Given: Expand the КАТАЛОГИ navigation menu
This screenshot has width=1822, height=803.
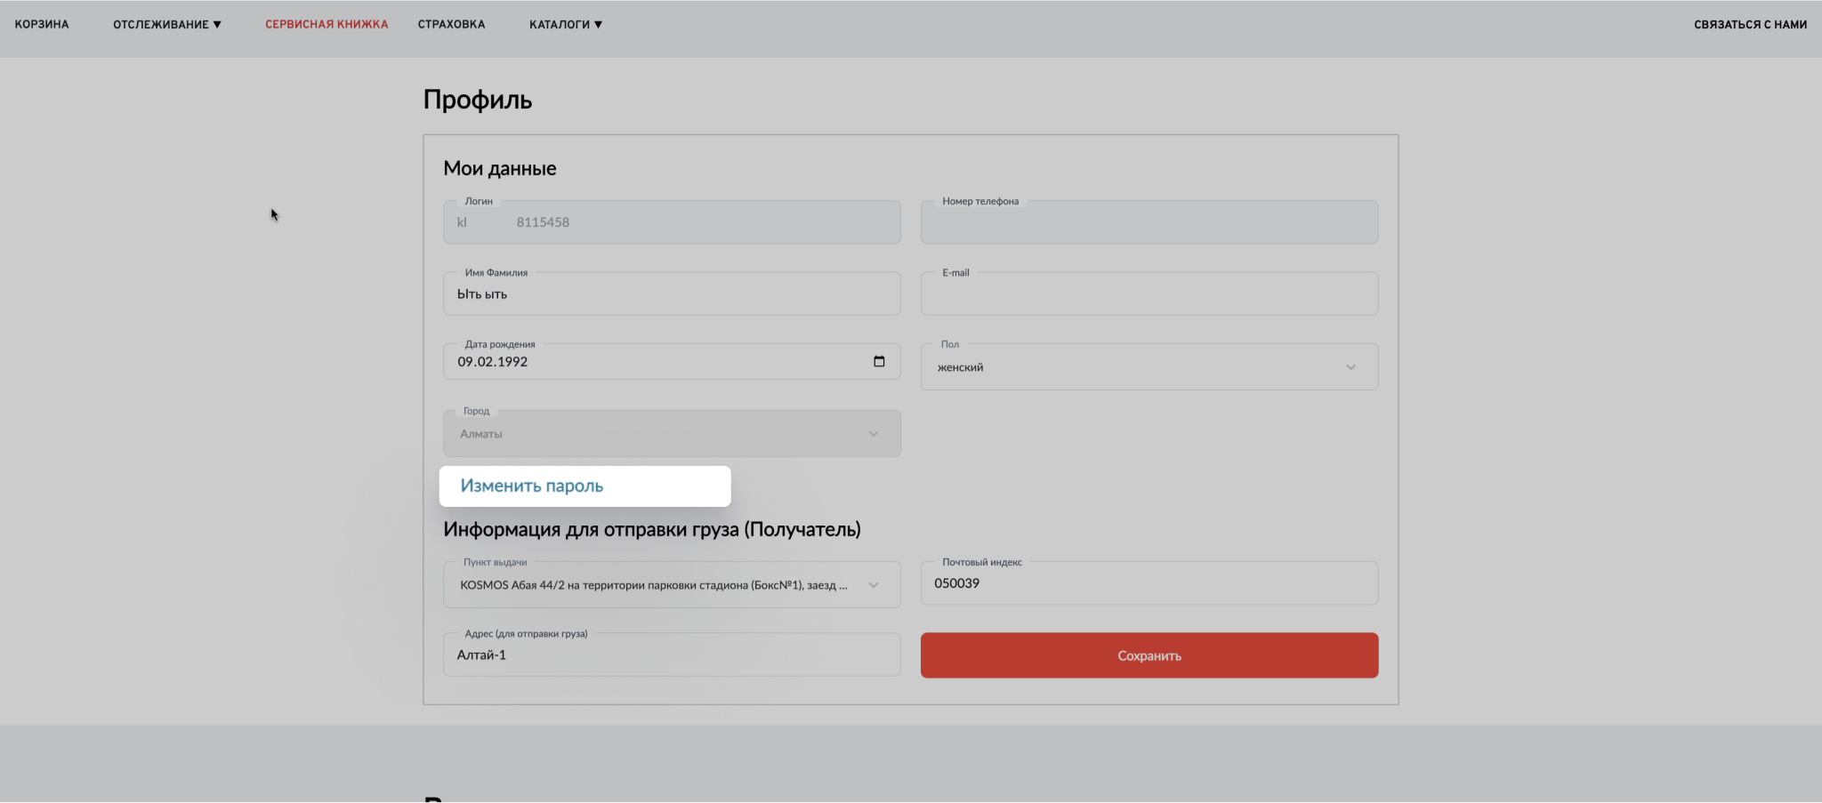Looking at the screenshot, I should 564,24.
